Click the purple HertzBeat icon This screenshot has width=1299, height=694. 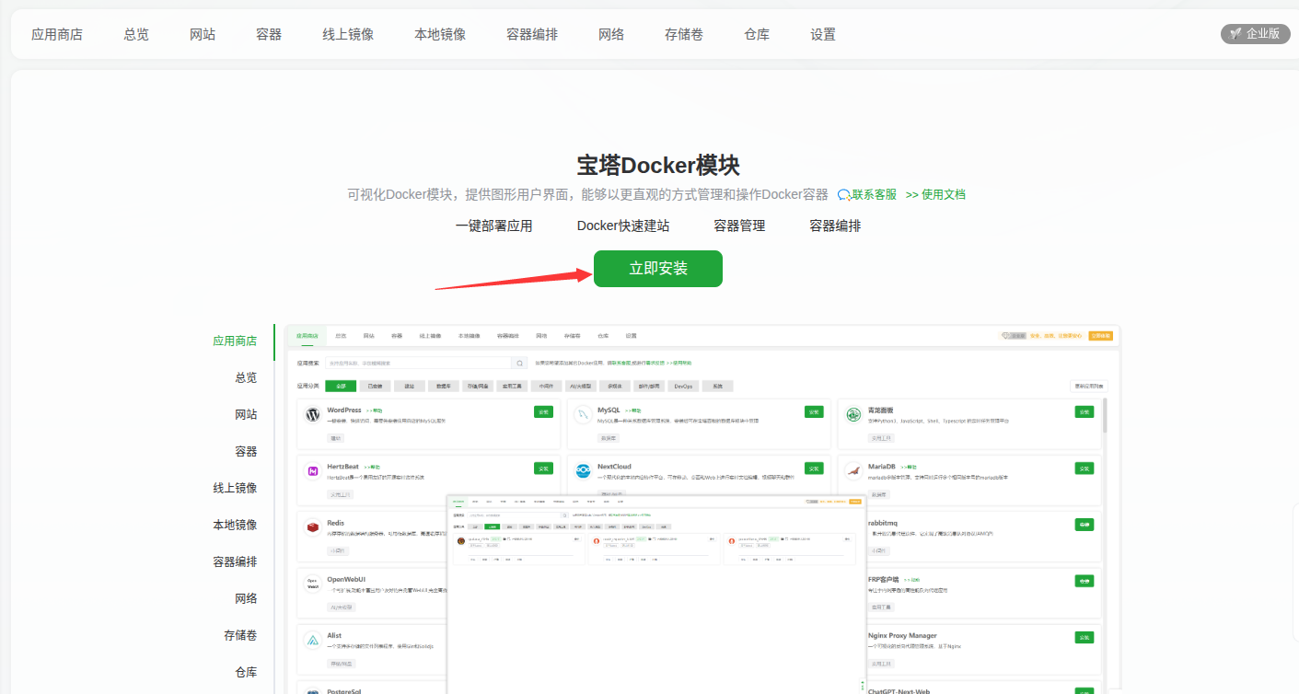(x=312, y=471)
